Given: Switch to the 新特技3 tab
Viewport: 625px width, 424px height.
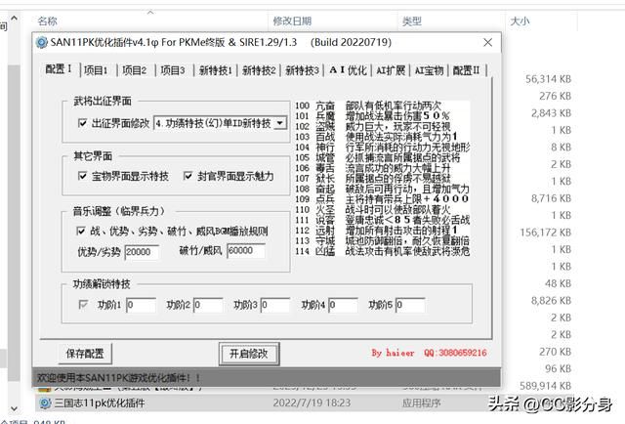Looking at the screenshot, I should (x=302, y=70).
